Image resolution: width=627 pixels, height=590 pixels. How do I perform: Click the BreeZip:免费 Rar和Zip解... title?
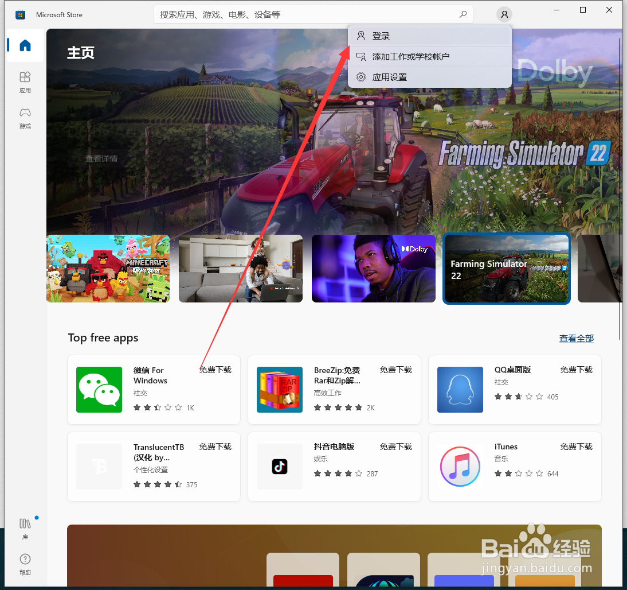click(x=337, y=375)
